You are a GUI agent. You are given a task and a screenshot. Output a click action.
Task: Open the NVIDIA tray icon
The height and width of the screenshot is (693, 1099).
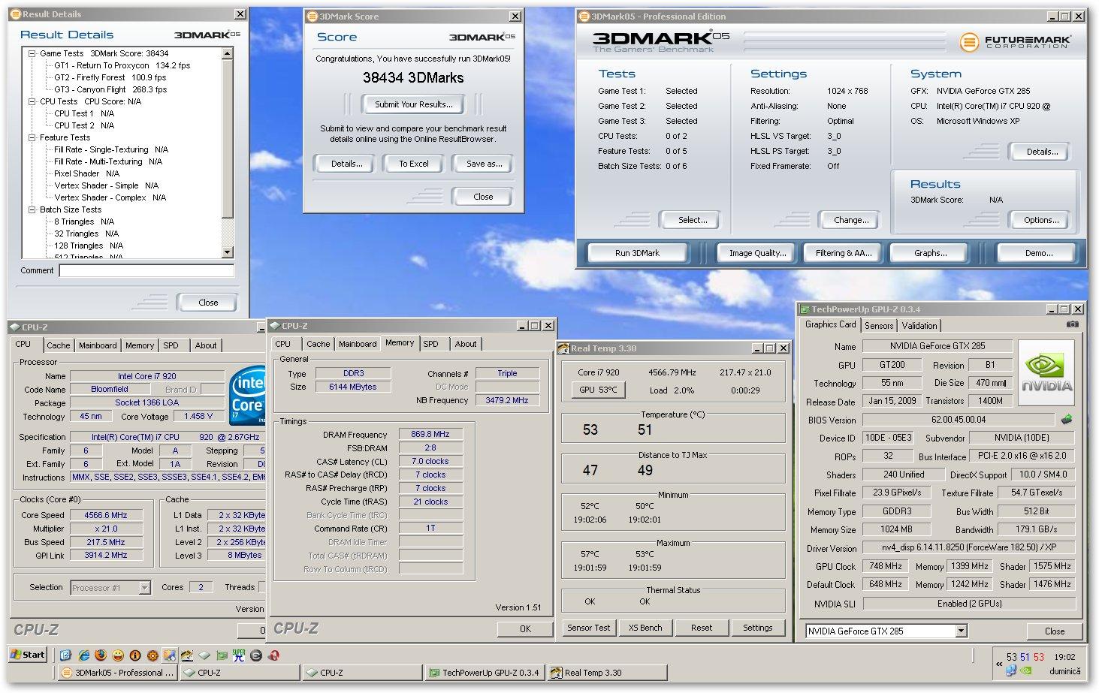click(x=1025, y=670)
